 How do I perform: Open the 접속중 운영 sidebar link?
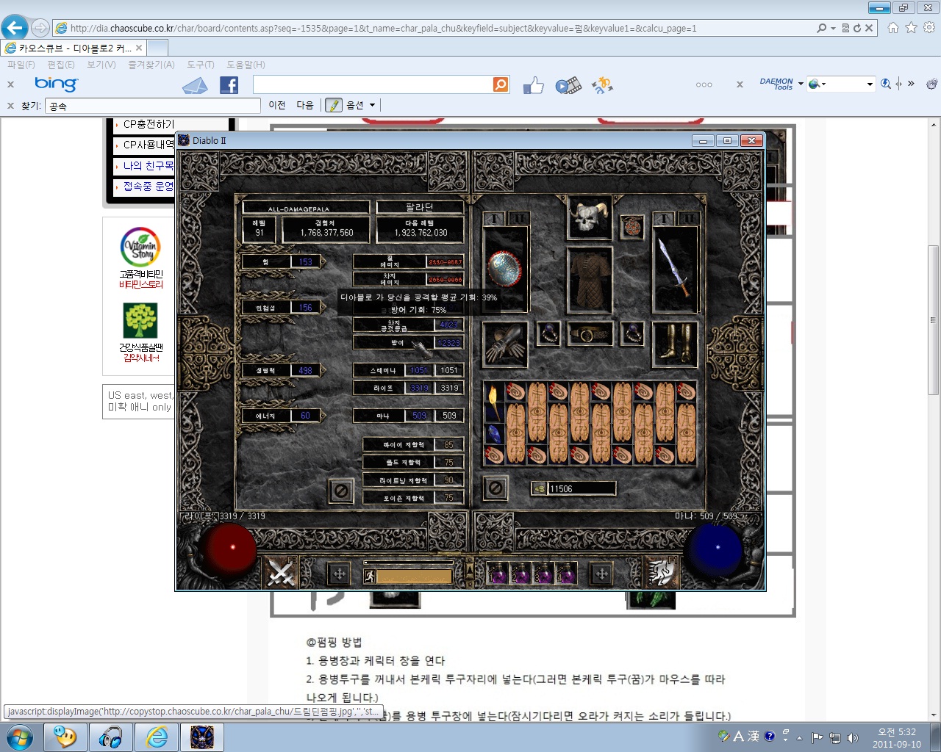coord(149,187)
